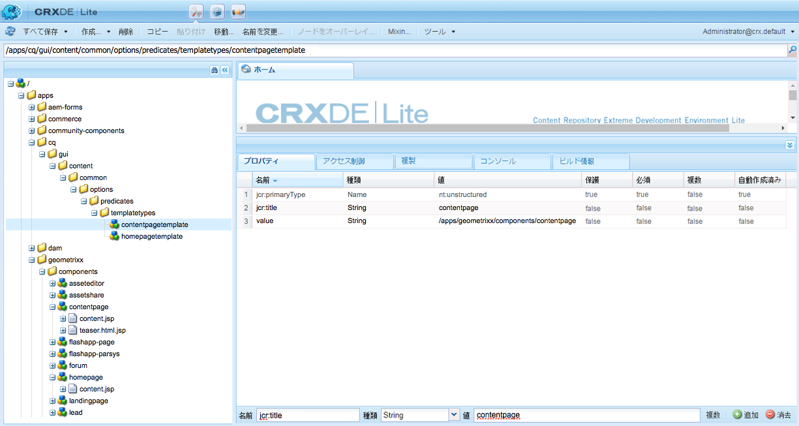Collapse the geometrixx folder

coord(32,260)
